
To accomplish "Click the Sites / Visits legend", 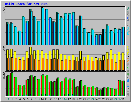I will point(128,56).
